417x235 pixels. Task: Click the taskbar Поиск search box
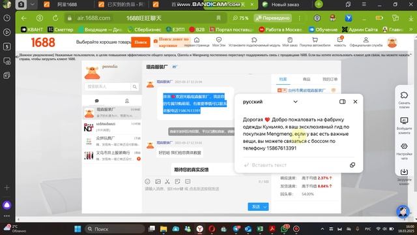(115, 229)
